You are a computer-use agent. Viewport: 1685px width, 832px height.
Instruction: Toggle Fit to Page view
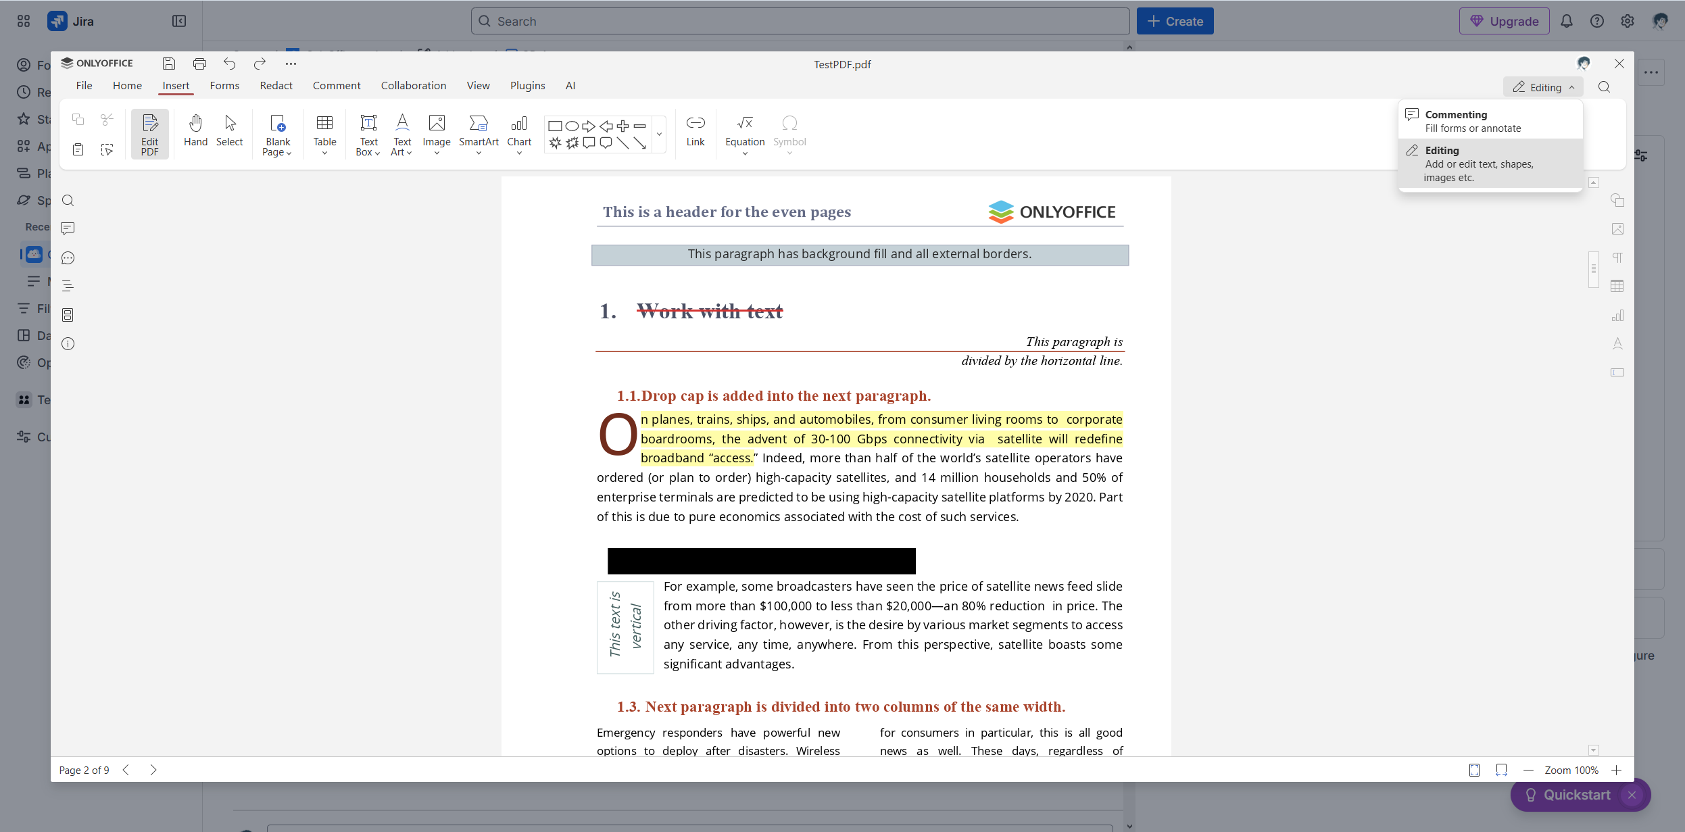(x=1474, y=770)
